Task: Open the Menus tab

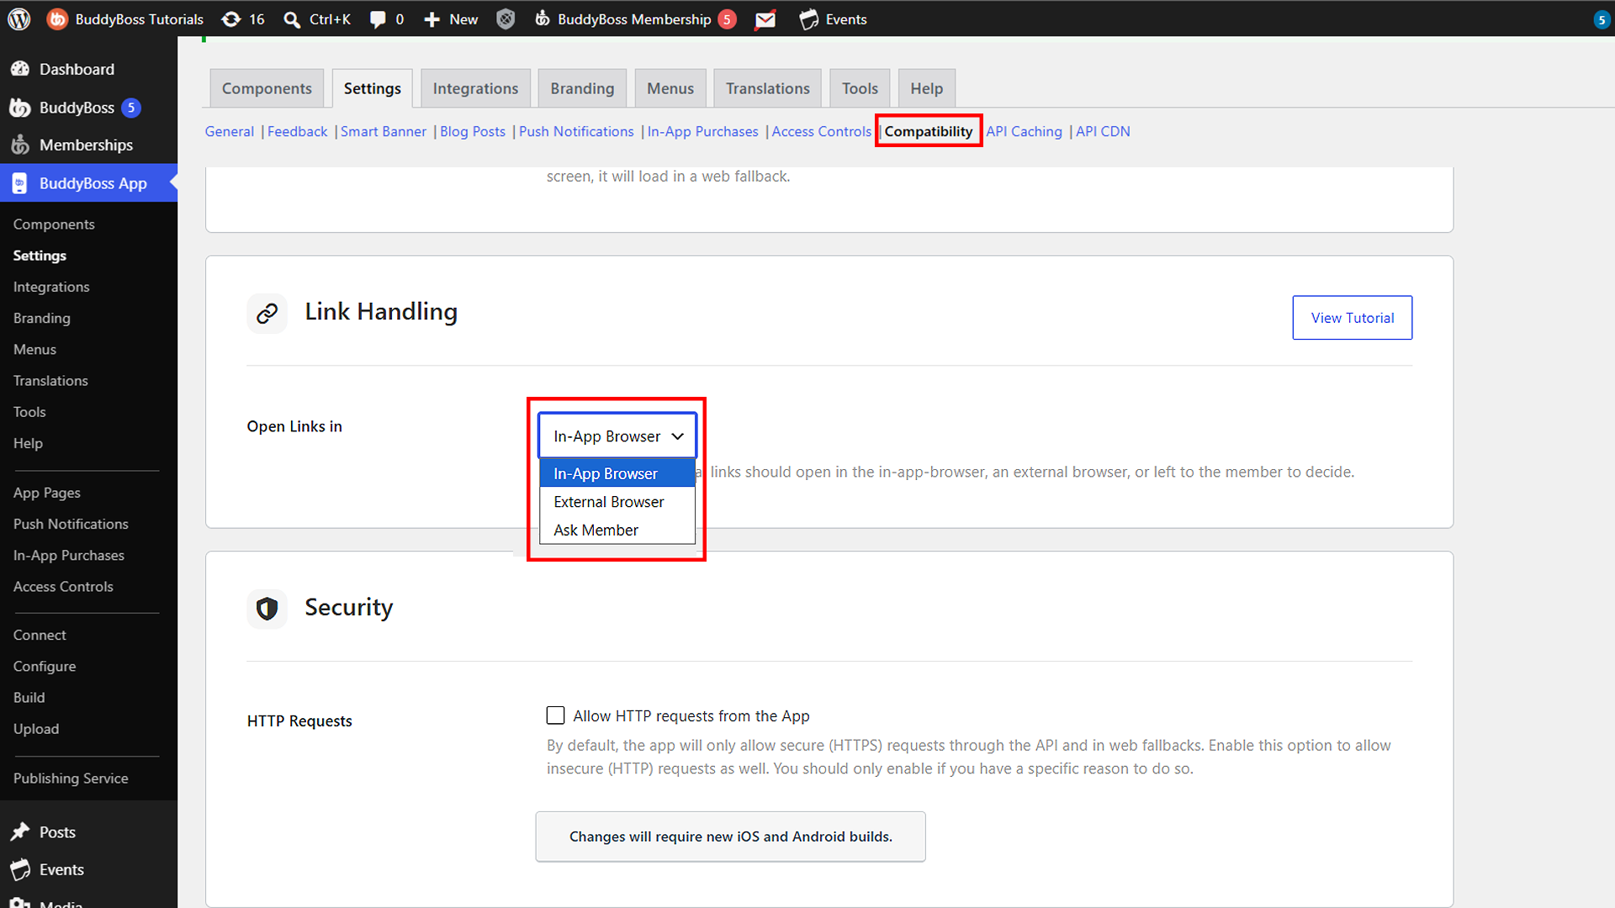Action: click(x=670, y=88)
